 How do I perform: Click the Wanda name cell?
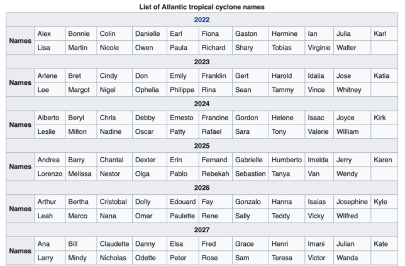coord(352,258)
